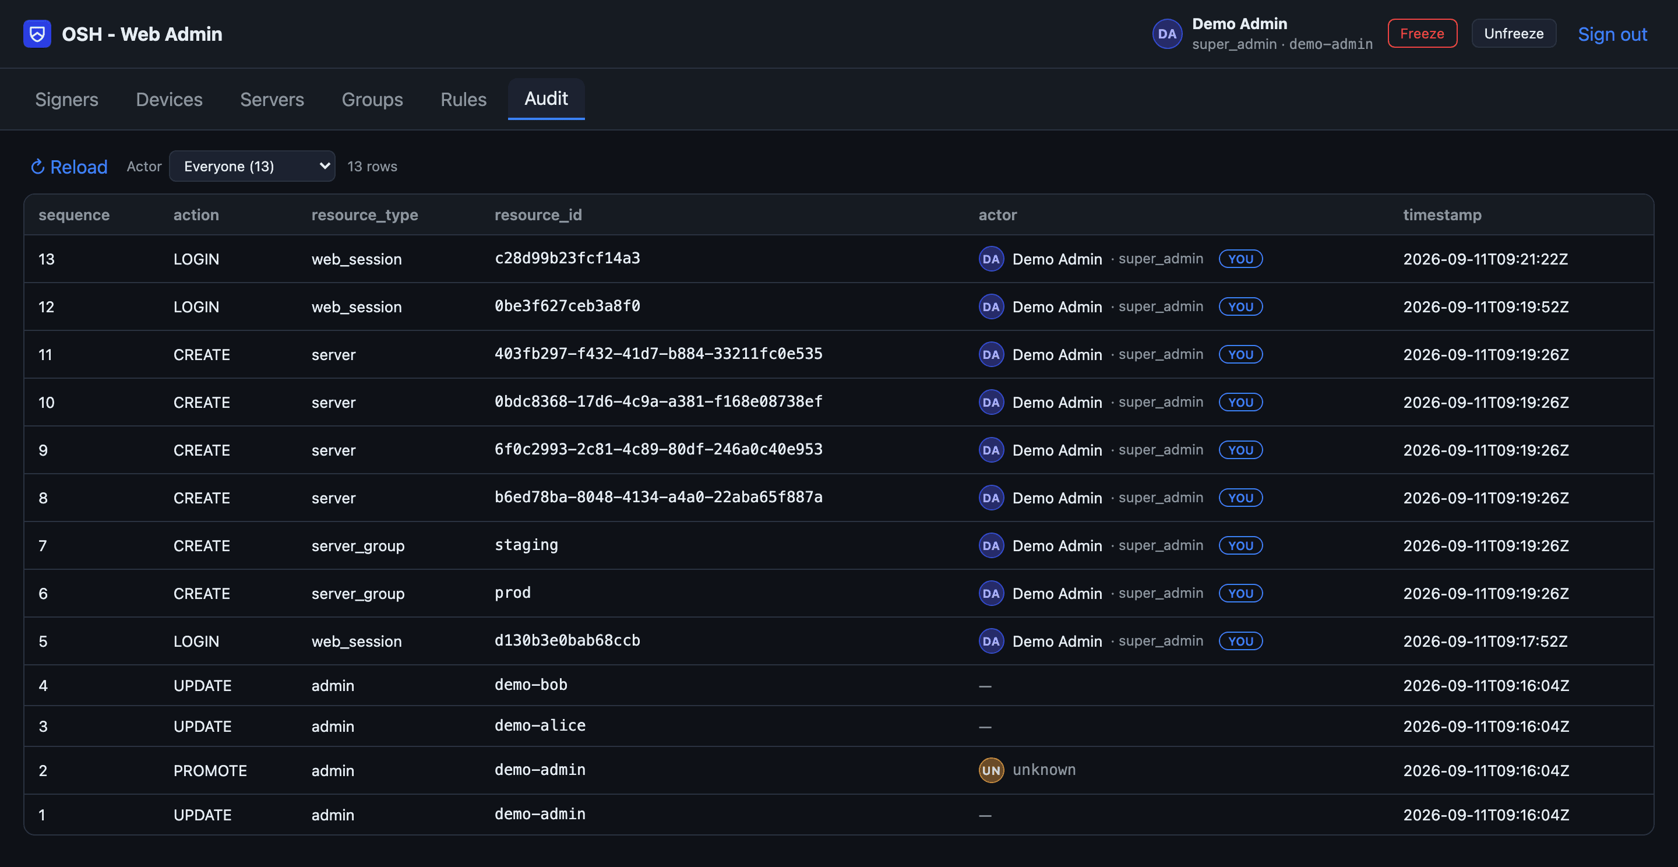Click resource id 403fb297-f432-41d7-b884-33211fc0e535

click(x=658, y=354)
